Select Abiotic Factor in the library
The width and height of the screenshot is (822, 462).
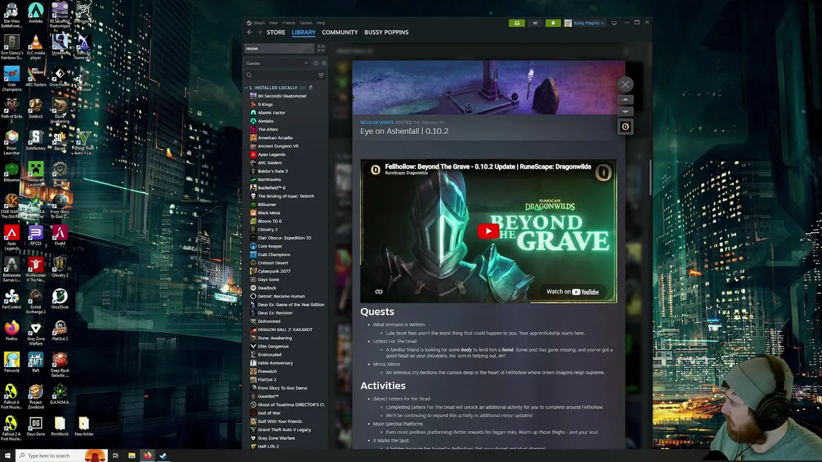point(271,113)
